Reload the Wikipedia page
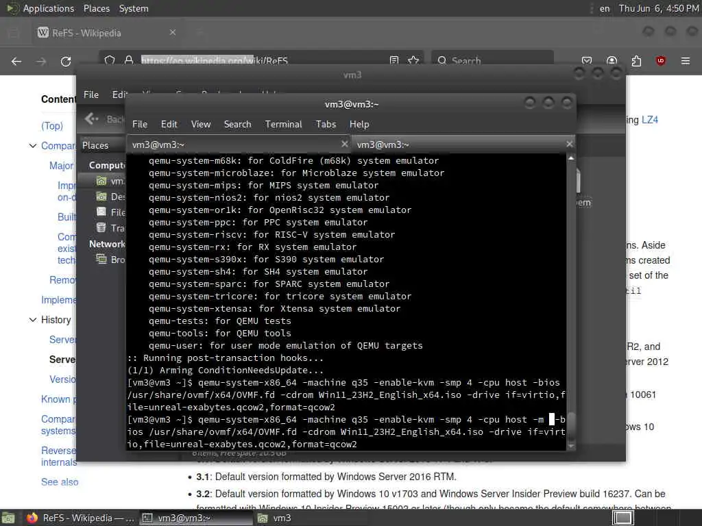This screenshot has height=526, width=702. tap(66, 61)
